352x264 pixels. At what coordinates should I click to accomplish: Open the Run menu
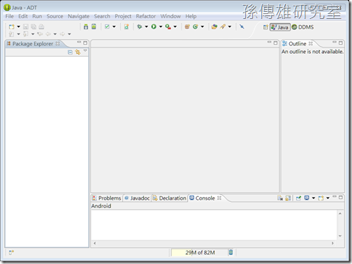coord(37,16)
